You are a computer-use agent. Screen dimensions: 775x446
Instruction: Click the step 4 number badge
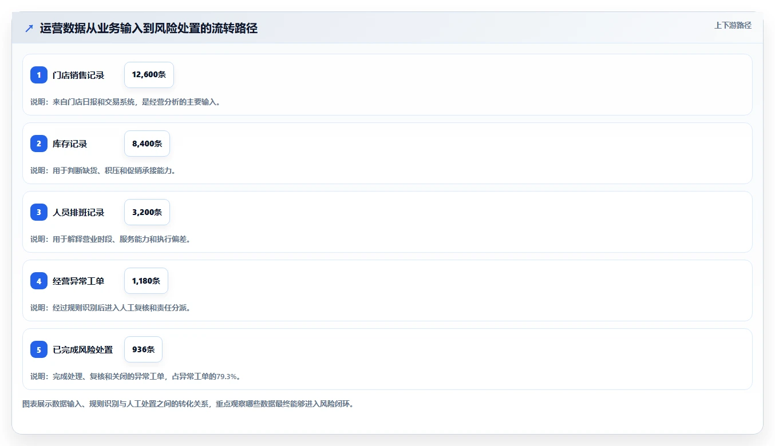pos(39,281)
